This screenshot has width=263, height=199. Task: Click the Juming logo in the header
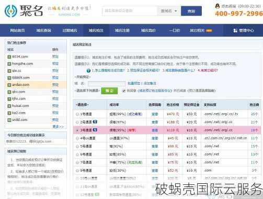point(24,11)
